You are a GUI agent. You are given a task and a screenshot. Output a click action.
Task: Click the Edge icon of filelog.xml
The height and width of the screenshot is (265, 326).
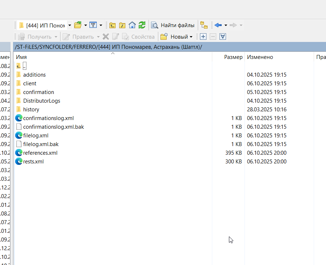coord(19,135)
